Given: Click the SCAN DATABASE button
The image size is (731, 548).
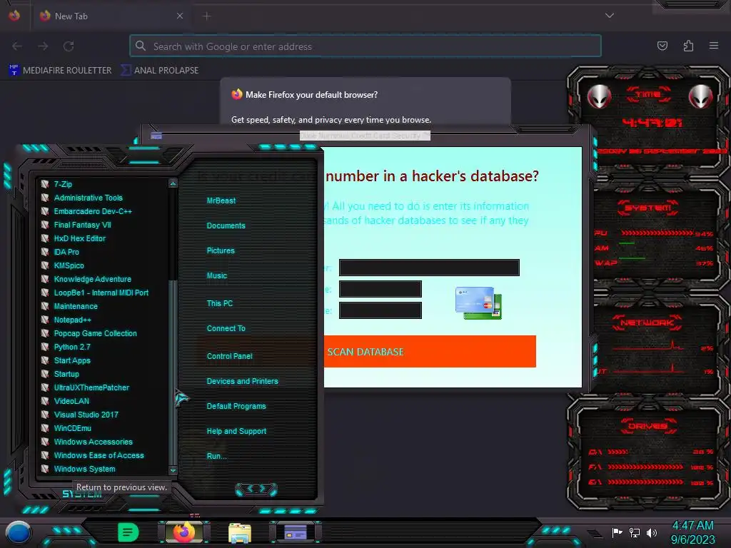Looking at the screenshot, I should (430, 351).
